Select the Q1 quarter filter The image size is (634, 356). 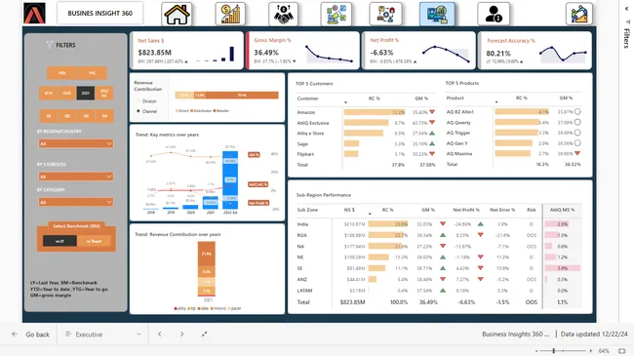click(x=49, y=116)
